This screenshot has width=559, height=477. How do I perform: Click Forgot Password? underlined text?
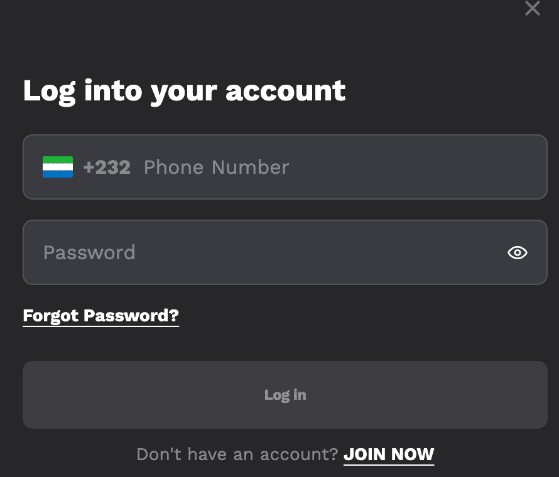[x=100, y=316]
